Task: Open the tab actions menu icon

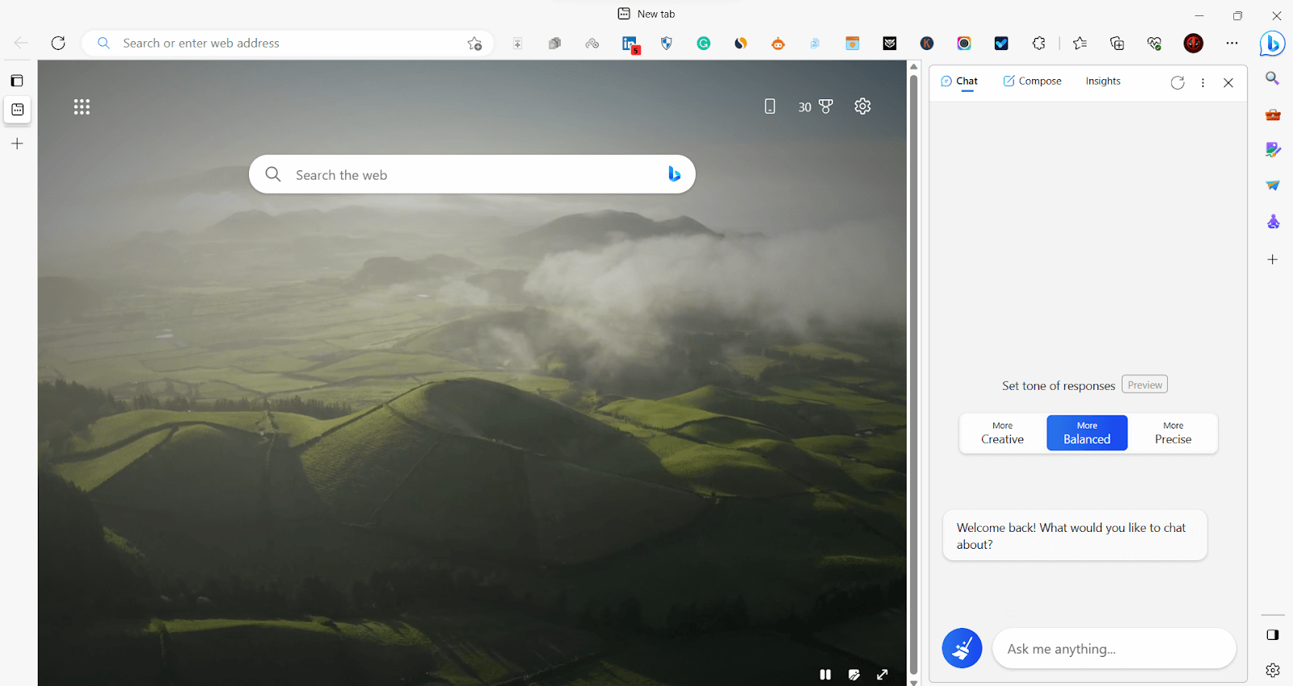Action: point(17,81)
